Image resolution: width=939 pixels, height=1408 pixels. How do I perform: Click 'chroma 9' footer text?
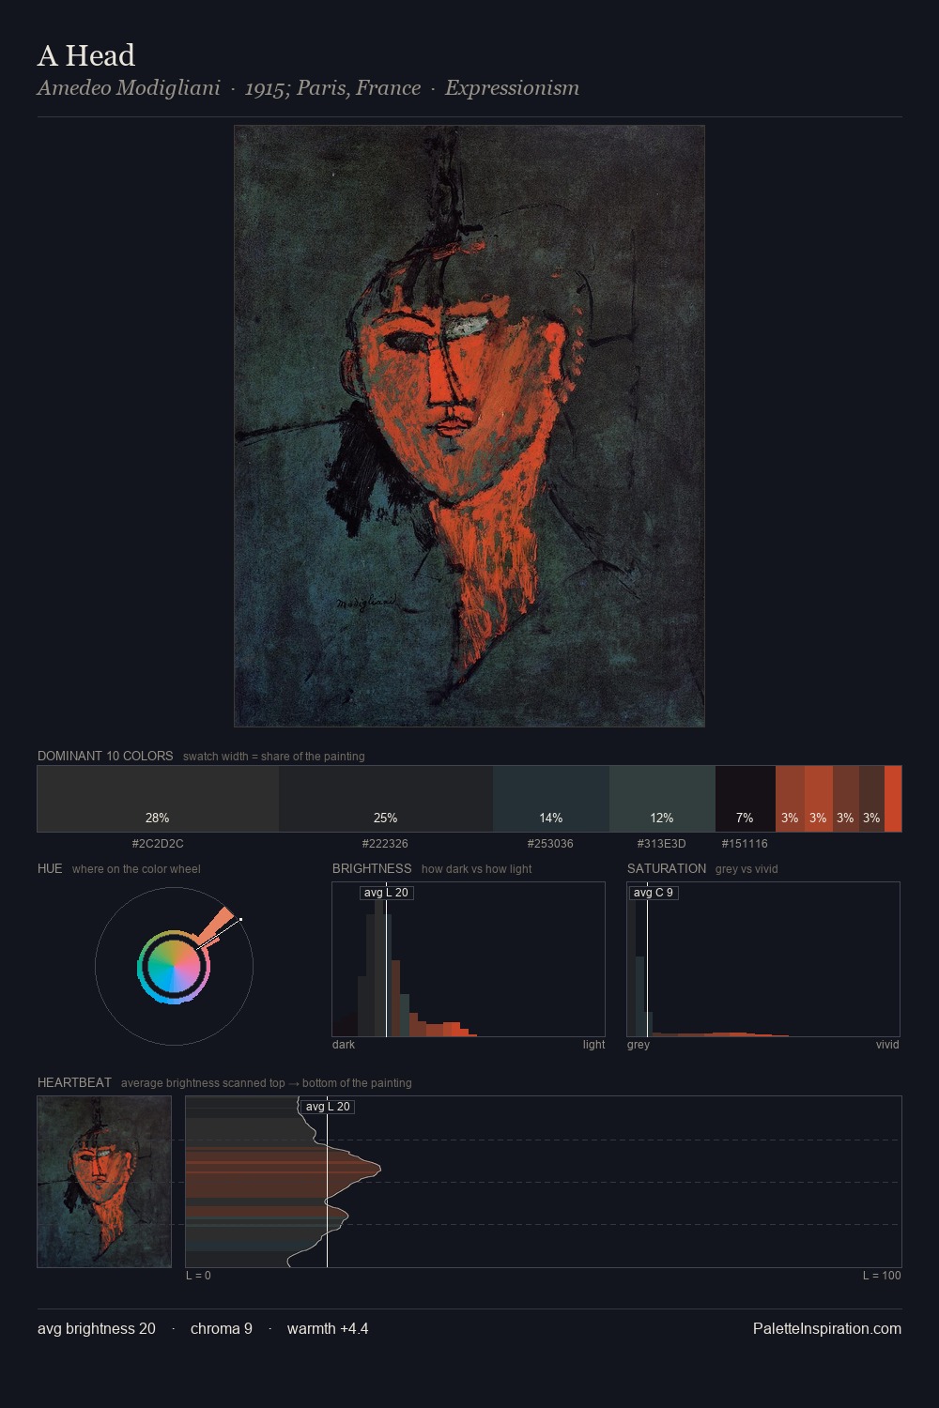click(x=222, y=1328)
